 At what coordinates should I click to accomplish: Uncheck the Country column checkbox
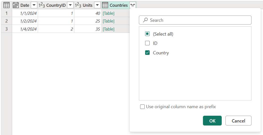(147, 53)
